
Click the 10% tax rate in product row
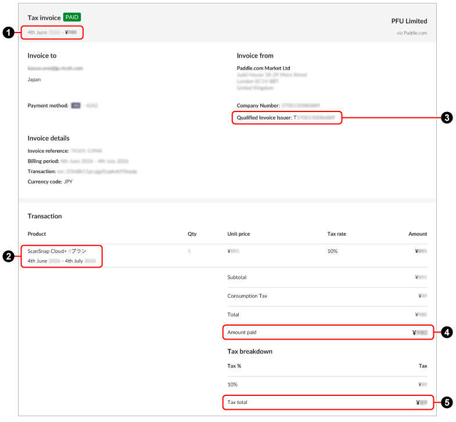[332, 251]
